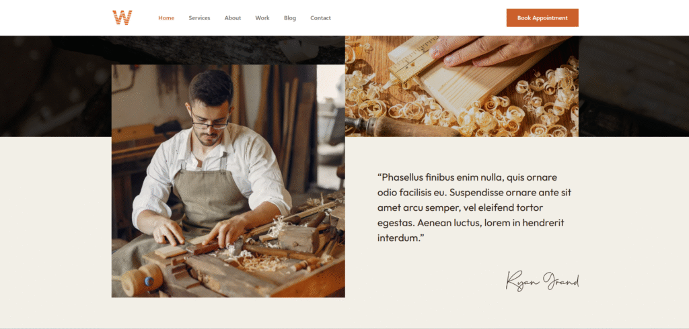Navigate to the Contact page
Viewport: 689px width, 329px height.
321,18
